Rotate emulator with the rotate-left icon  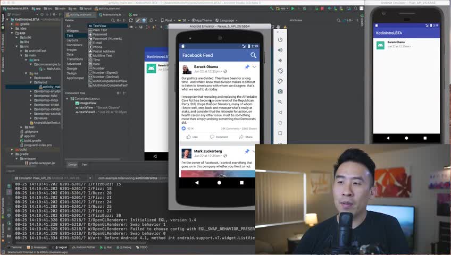pos(280,71)
